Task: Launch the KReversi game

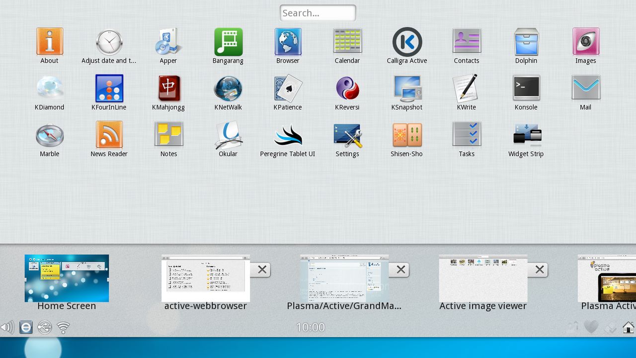Action: tap(347, 92)
